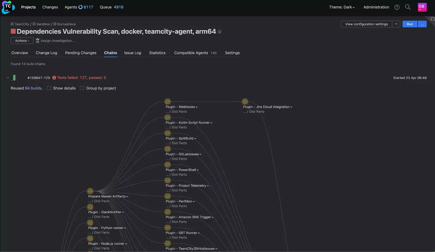This screenshot has height=252, width=435.
Task: Click the Queue 4918 counter
Action: click(111, 7)
